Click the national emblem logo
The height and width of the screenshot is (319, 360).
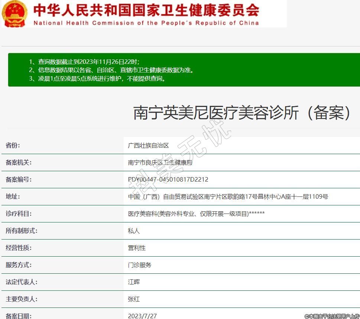click(x=14, y=14)
